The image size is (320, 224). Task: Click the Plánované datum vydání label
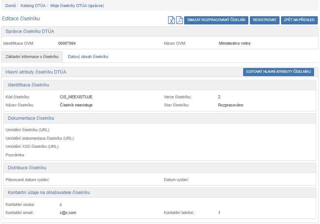(x=27, y=180)
